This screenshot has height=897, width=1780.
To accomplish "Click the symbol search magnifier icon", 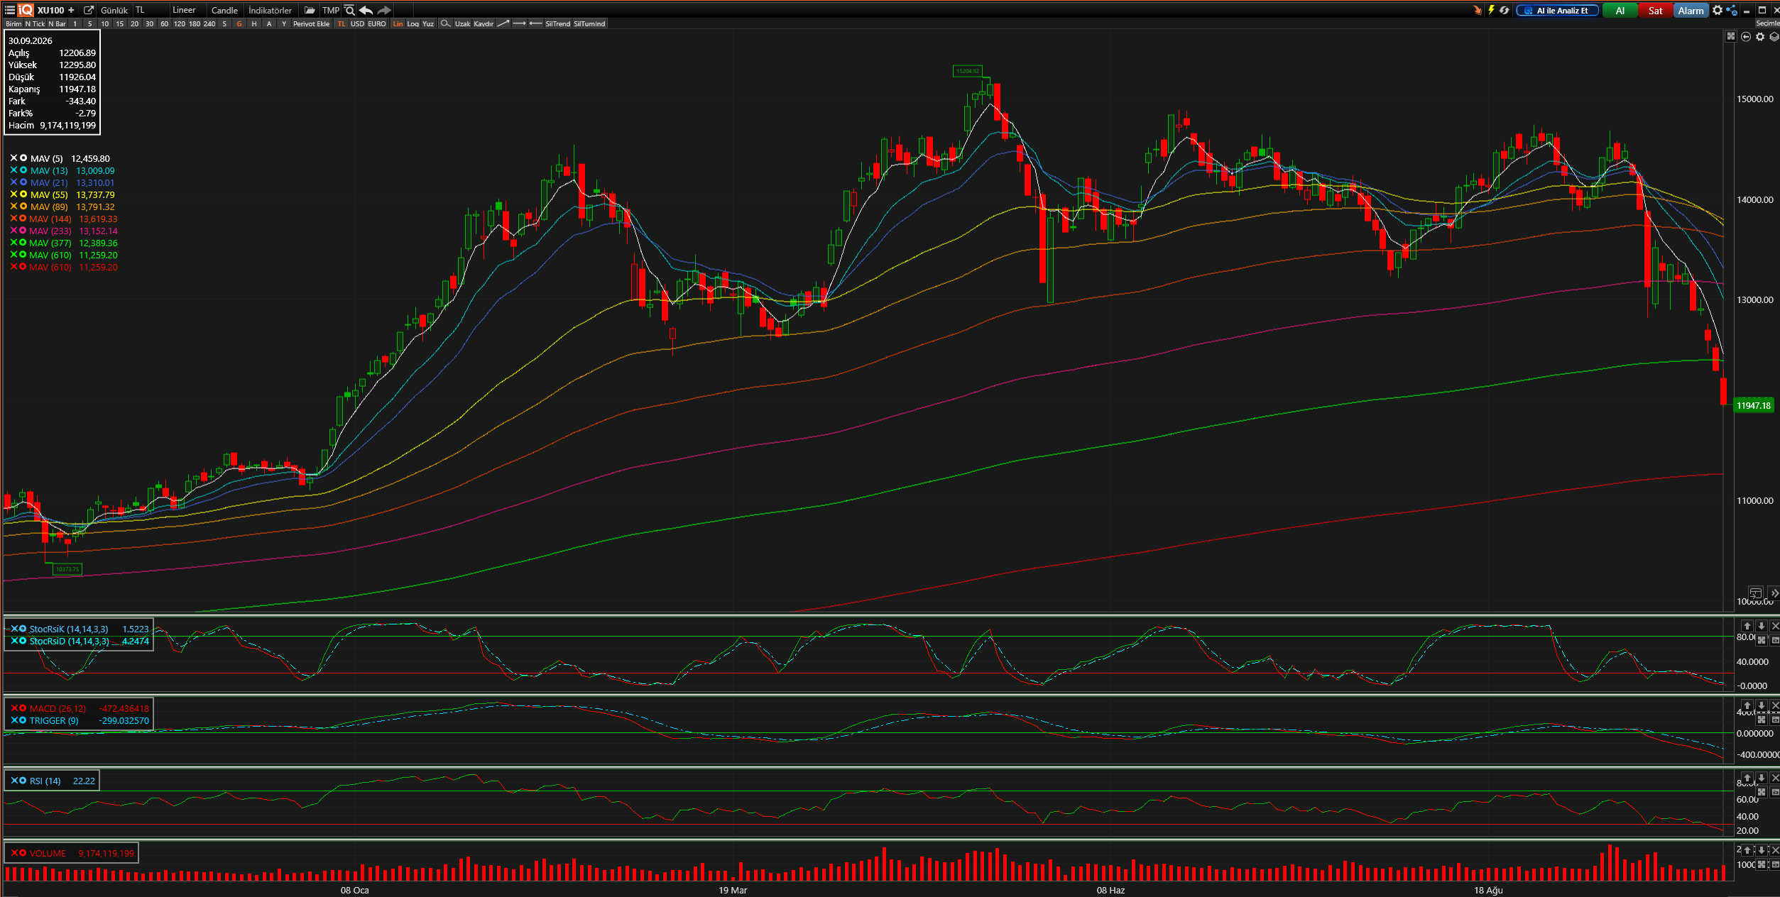I will pyautogui.click(x=349, y=10).
